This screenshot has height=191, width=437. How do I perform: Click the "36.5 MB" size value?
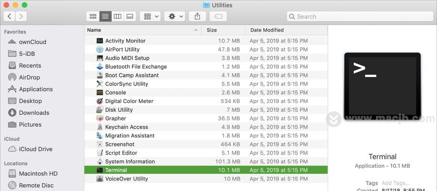229,118
